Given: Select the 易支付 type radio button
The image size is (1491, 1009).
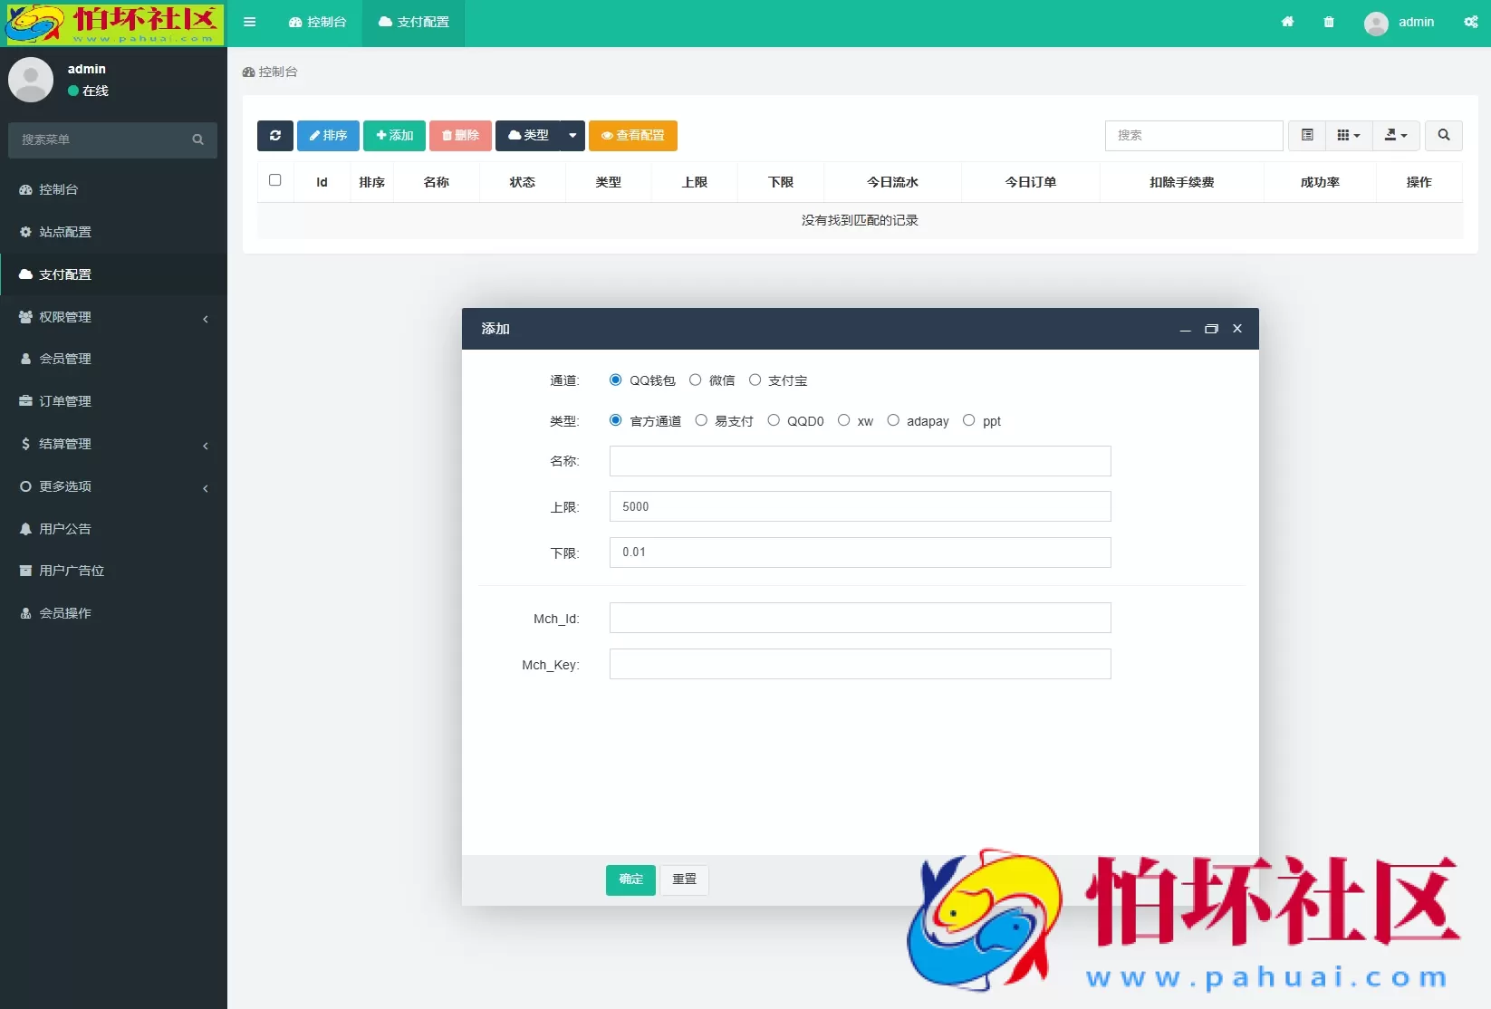Looking at the screenshot, I should pyautogui.click(x=701, y=420).
